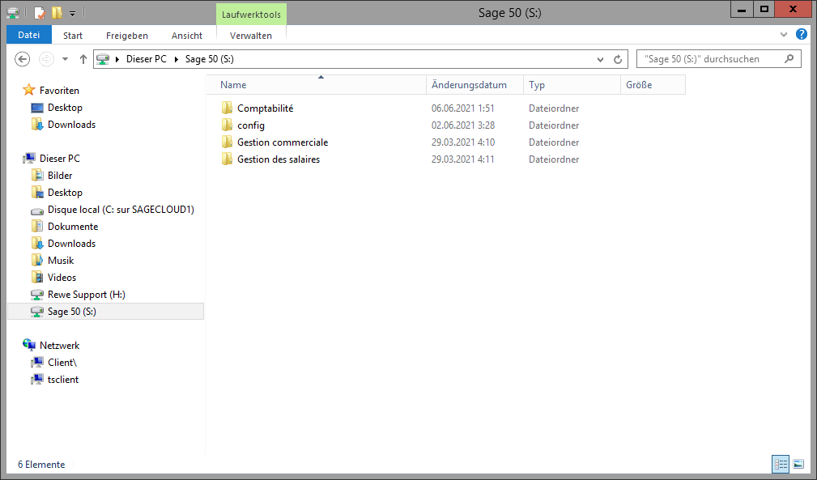
Task: Click the 29.03.2021 4:11 date cell
Action: (x=462, y=159)
